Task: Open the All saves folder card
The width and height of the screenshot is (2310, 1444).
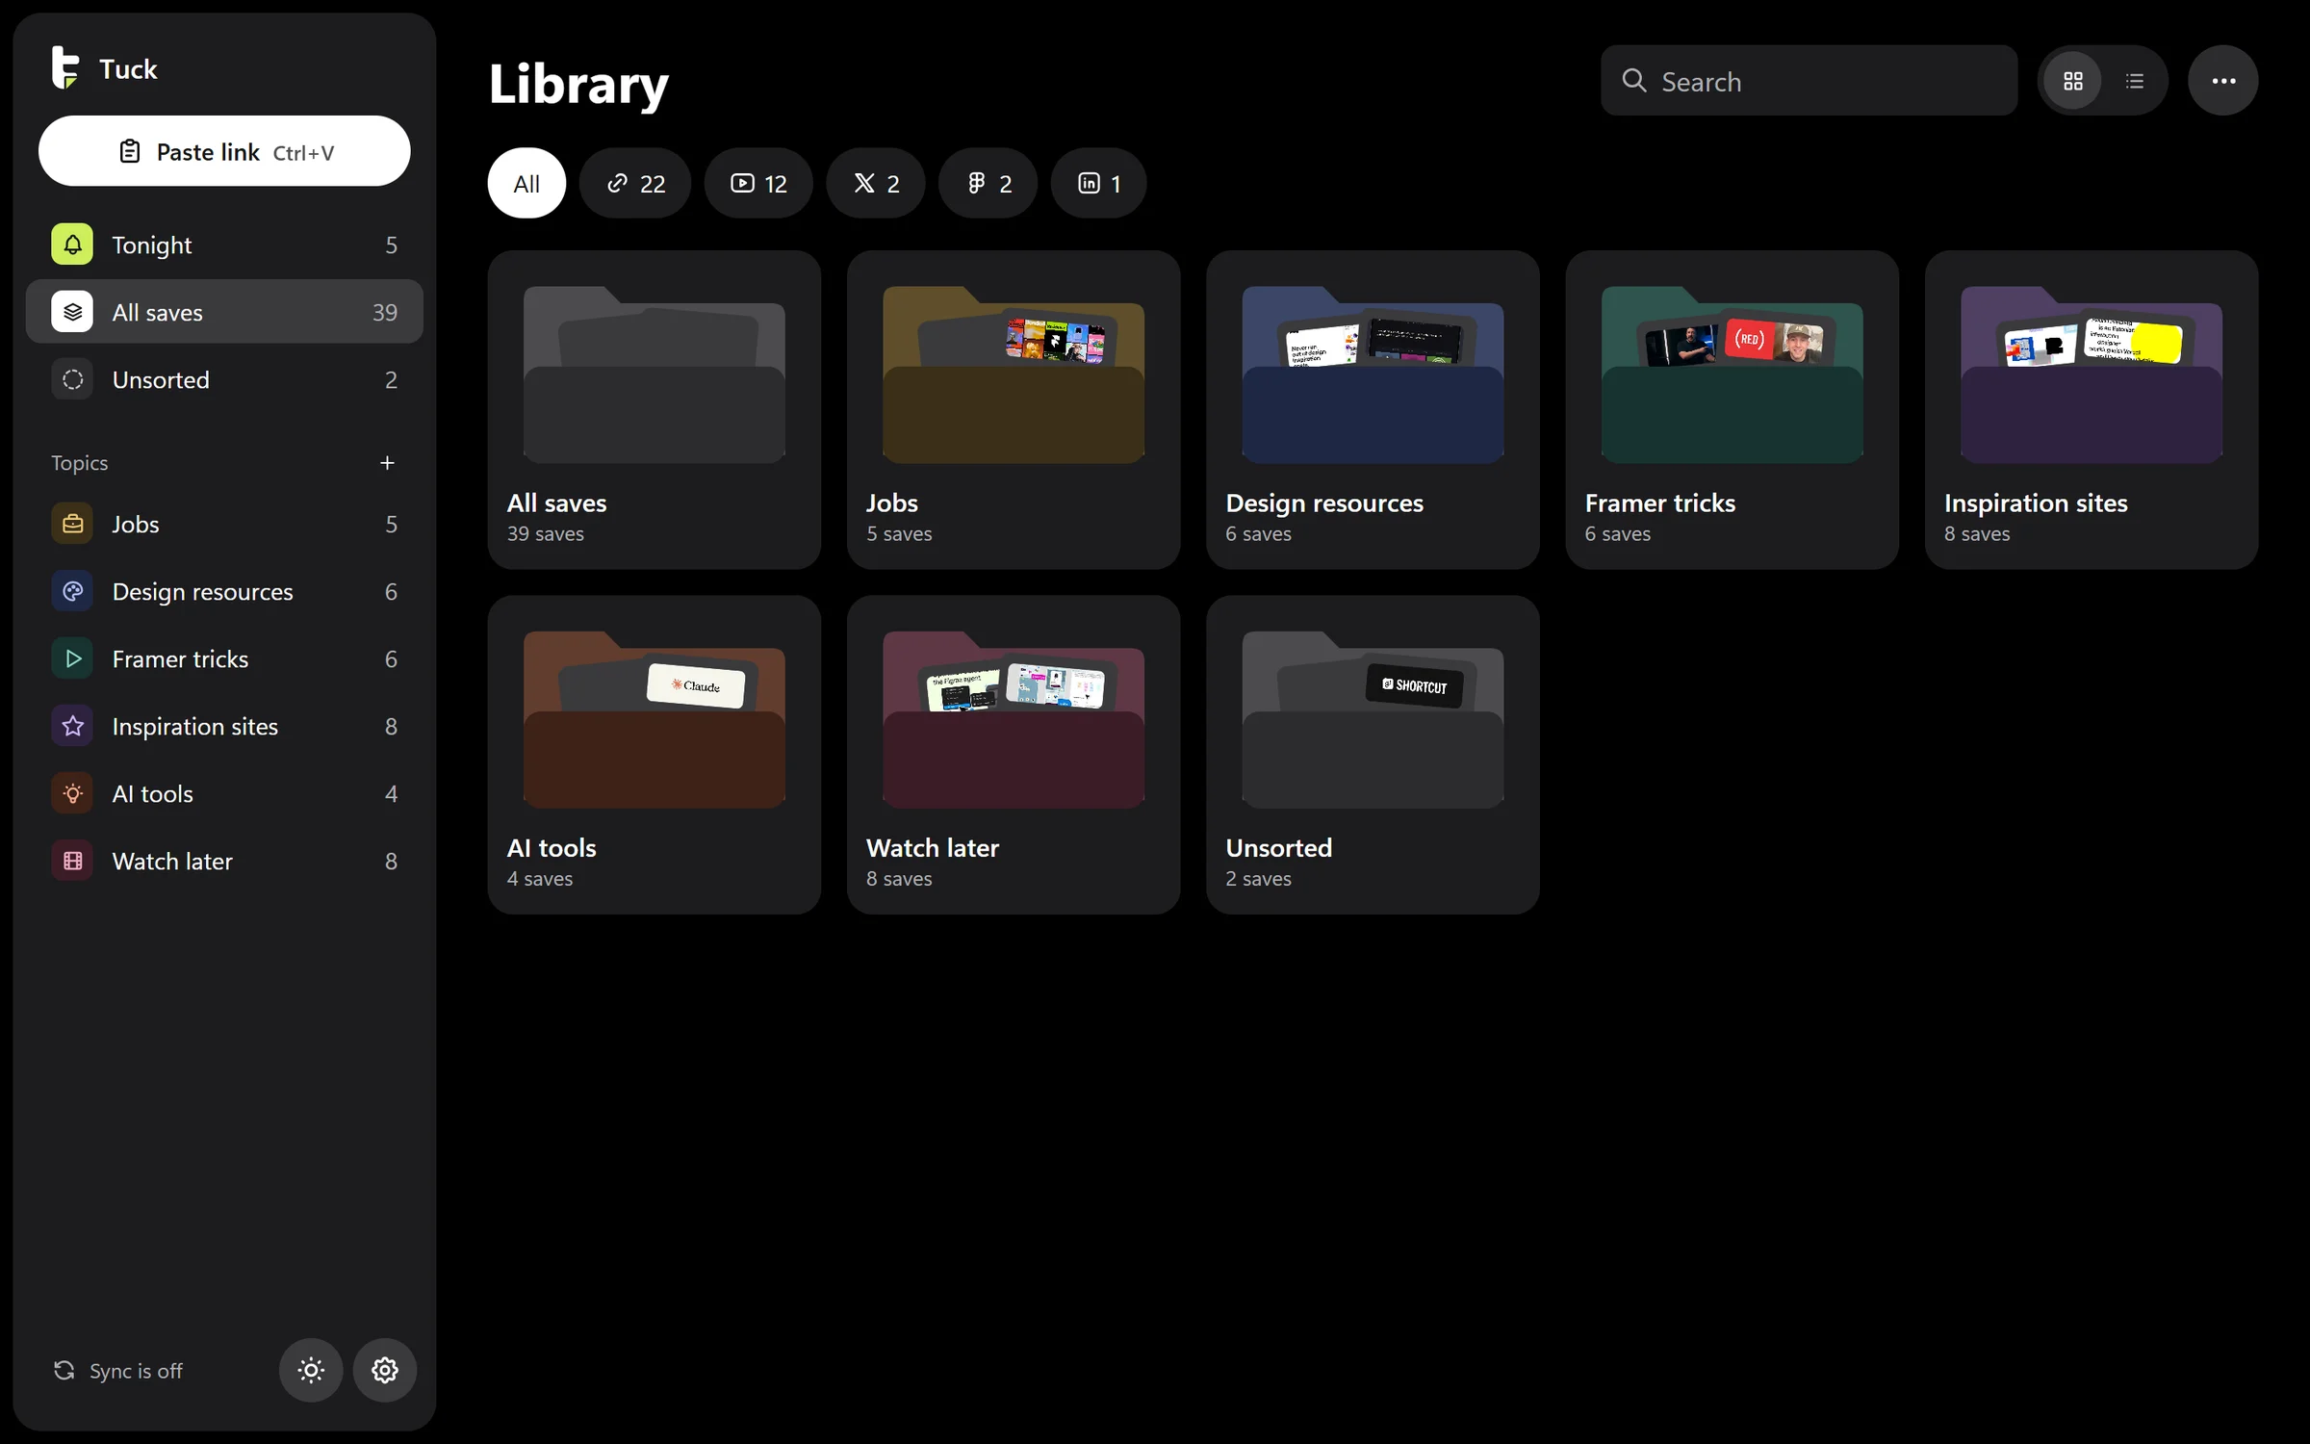Action: [x=654, y=410]
